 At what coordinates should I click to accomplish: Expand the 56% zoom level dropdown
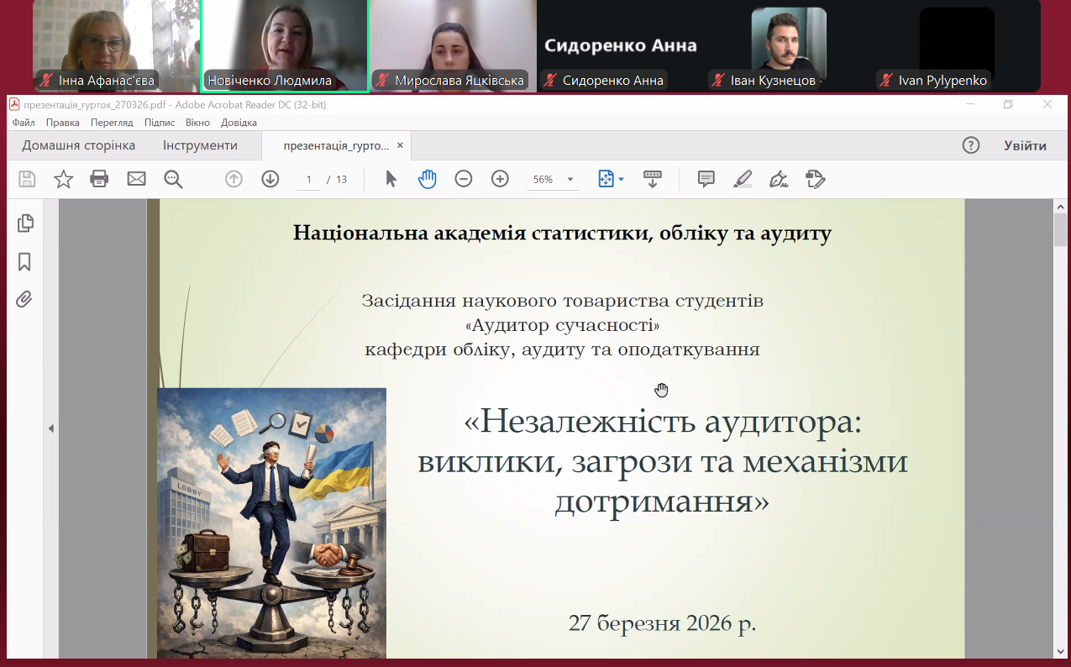pyautogui.click(x=570, y=180)
